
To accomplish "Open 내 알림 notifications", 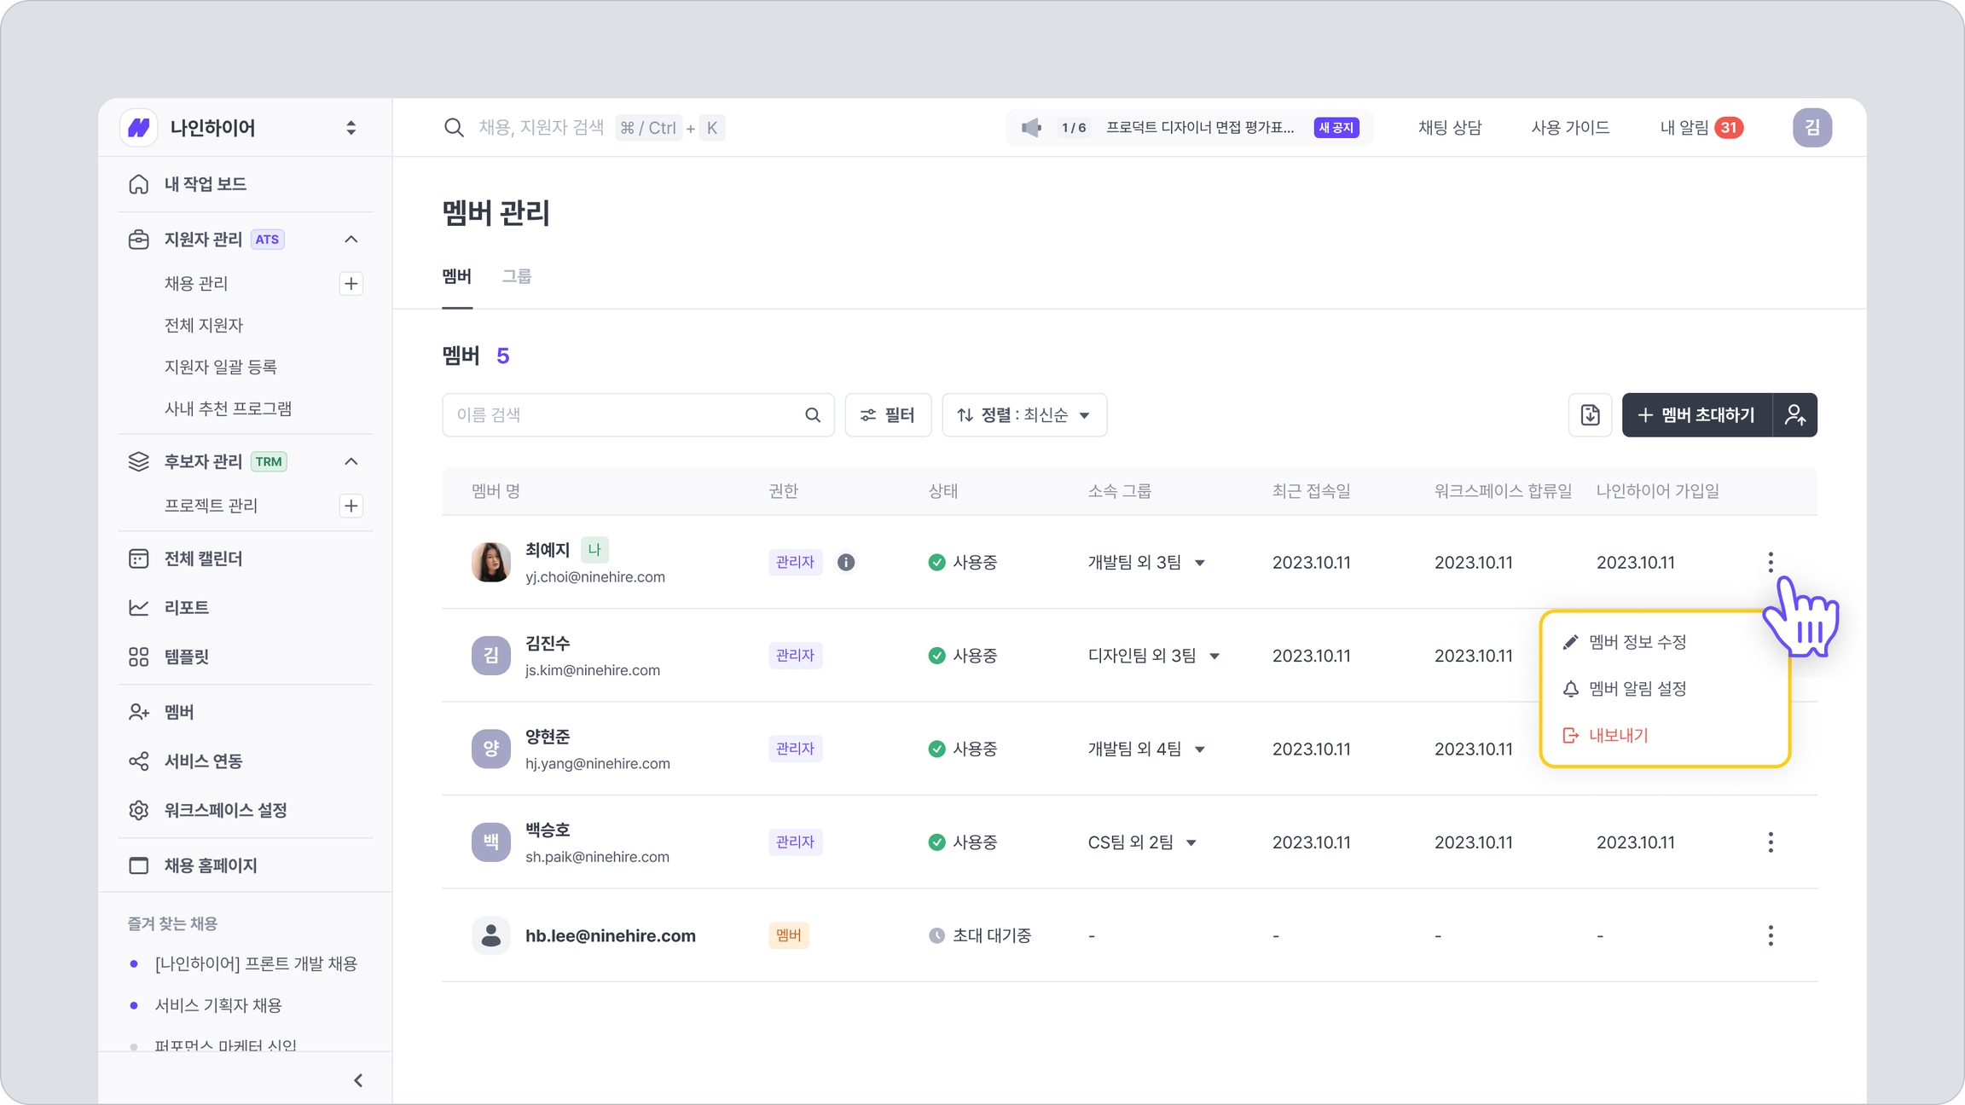I will (1701, 128).
